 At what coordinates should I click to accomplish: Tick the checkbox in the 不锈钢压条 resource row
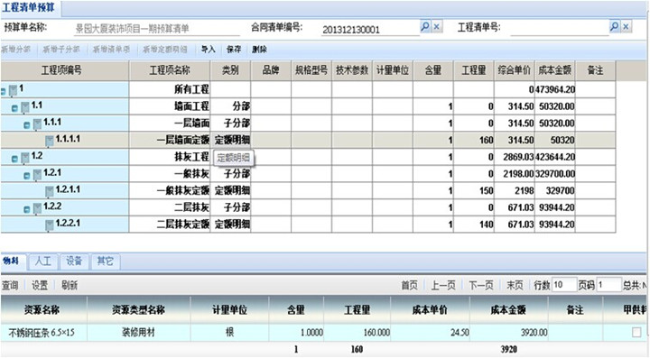pyautogui.click(x=636, y=333)
